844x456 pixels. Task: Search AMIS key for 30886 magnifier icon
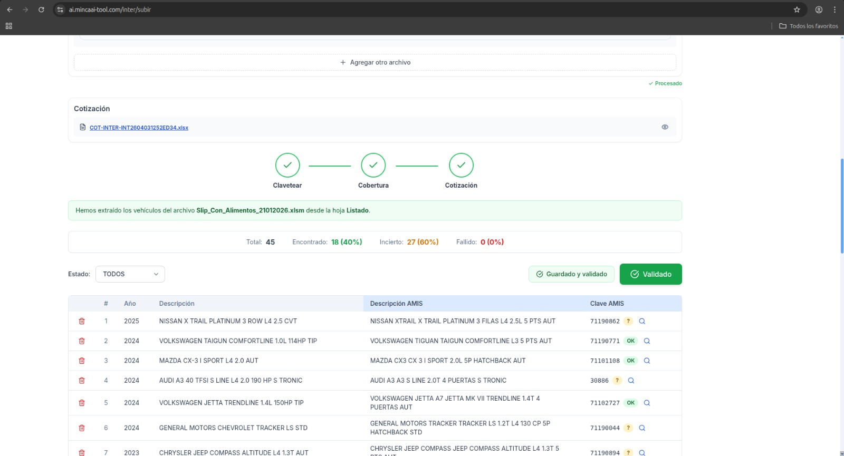631,381
